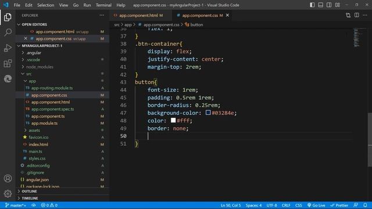This screenshot has height=209, width=372.
Task: Click the Open Changes compare icon
Action: (x=348, y=15)
